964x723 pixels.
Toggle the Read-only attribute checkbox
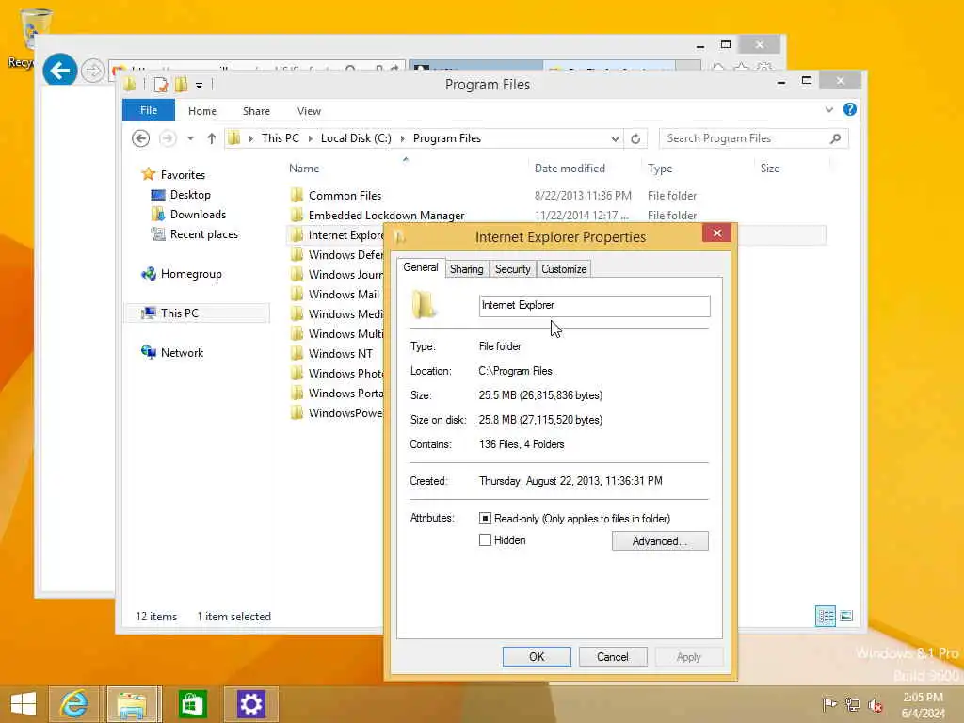tap(485, 519)
